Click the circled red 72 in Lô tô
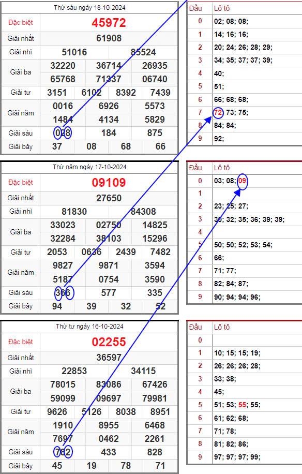This screenshot has width=302, height=474. pyautogui.click(x=218, y=113)
